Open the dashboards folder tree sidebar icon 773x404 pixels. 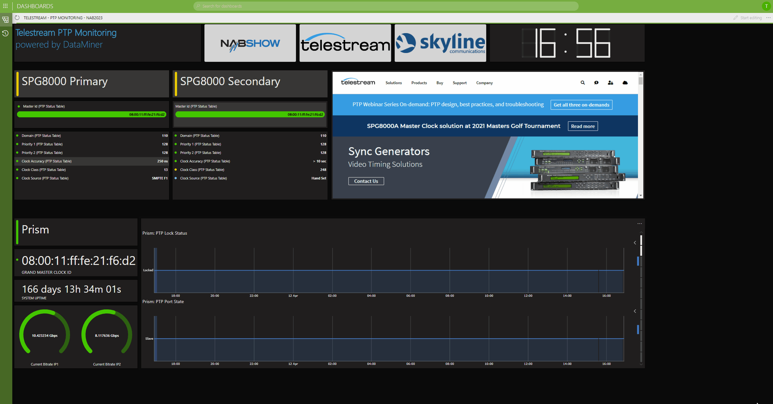pos(5,20)
